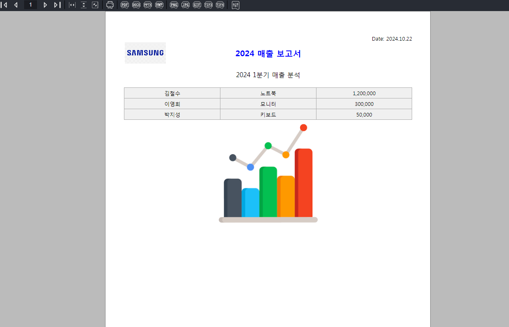This screenshot has height=327, width=509.
Task: Export as TIF4 image
Action: (x=220, y=5)
